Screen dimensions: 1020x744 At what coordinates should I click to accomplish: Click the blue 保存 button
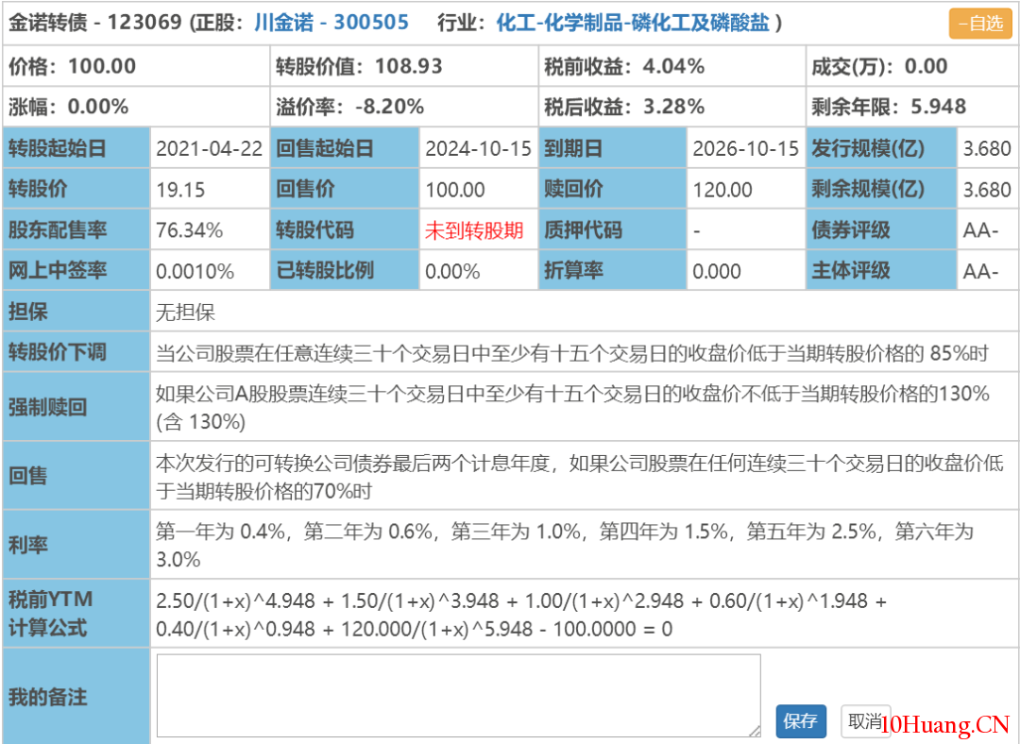click(x=801, y=720)
